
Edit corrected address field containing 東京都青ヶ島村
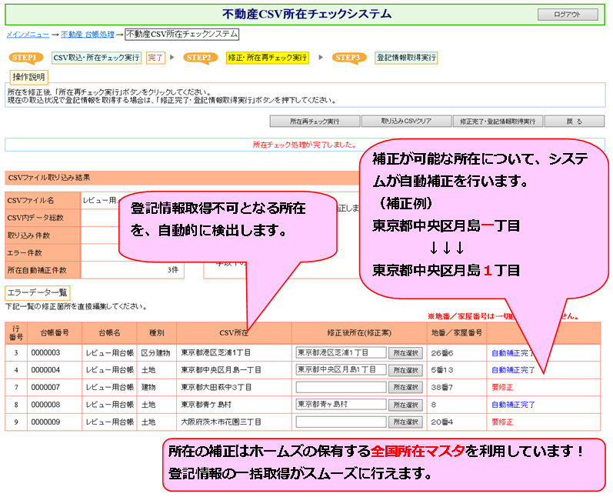(x=341, y=405)
